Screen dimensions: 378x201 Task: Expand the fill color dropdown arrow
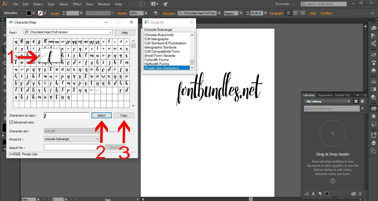pos(34,13)
